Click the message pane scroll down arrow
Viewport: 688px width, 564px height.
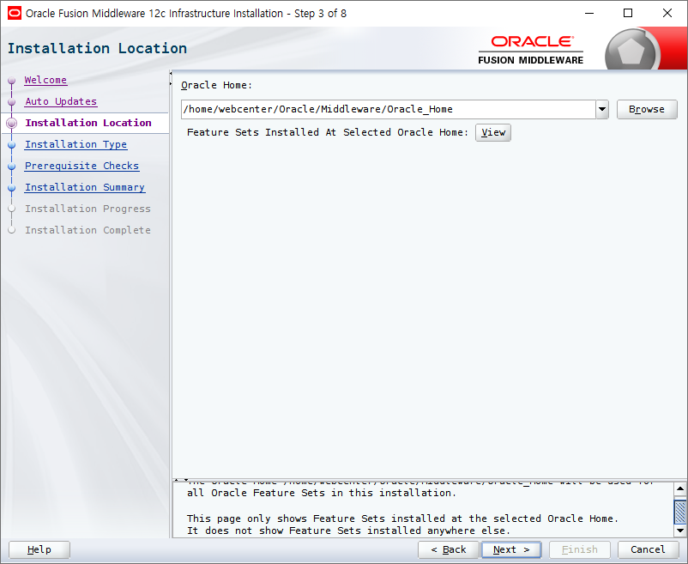pos(680,531)
